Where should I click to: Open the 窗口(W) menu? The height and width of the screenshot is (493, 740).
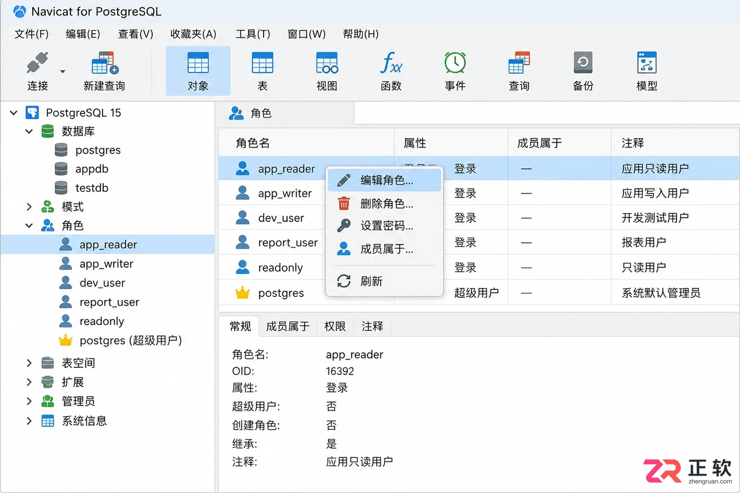pos(306,34)
